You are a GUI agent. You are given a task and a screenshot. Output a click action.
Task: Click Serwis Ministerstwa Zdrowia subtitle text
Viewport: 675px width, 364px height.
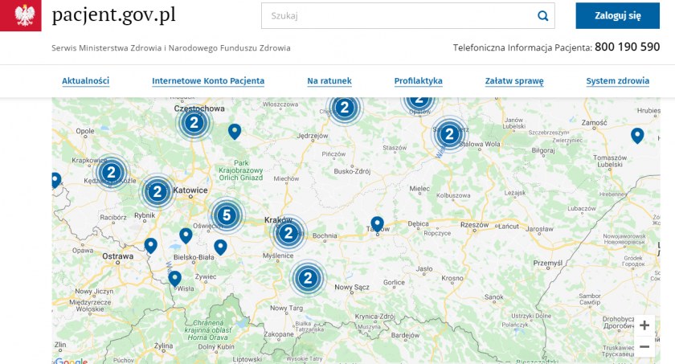[x=171, y=47]
